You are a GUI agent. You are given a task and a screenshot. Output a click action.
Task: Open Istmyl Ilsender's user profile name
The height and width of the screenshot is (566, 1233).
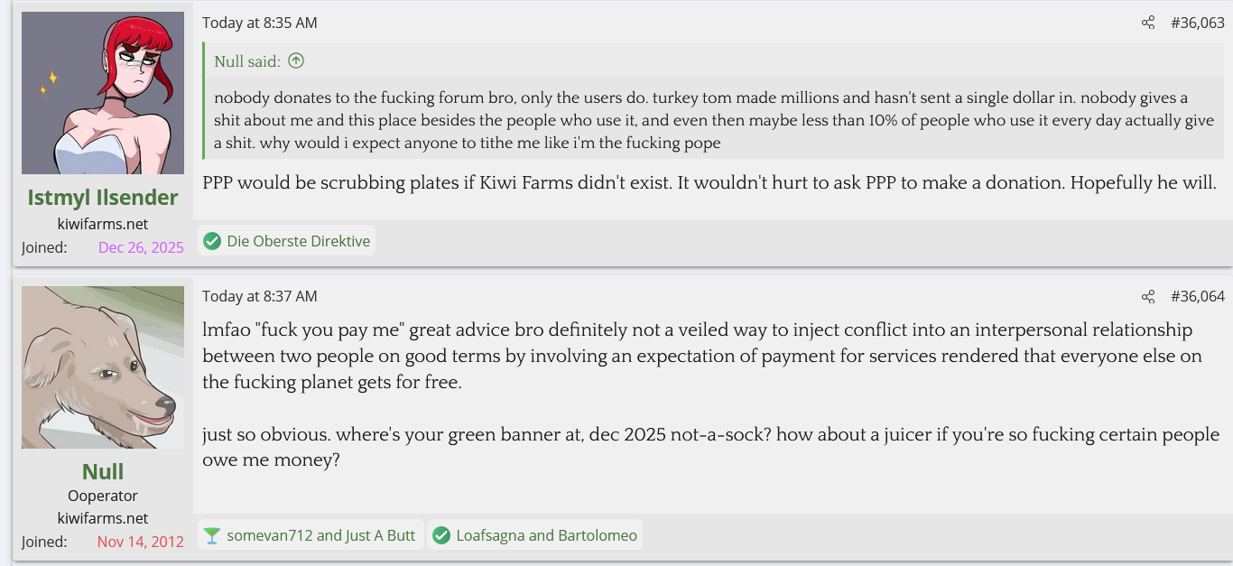coord(103,197)
